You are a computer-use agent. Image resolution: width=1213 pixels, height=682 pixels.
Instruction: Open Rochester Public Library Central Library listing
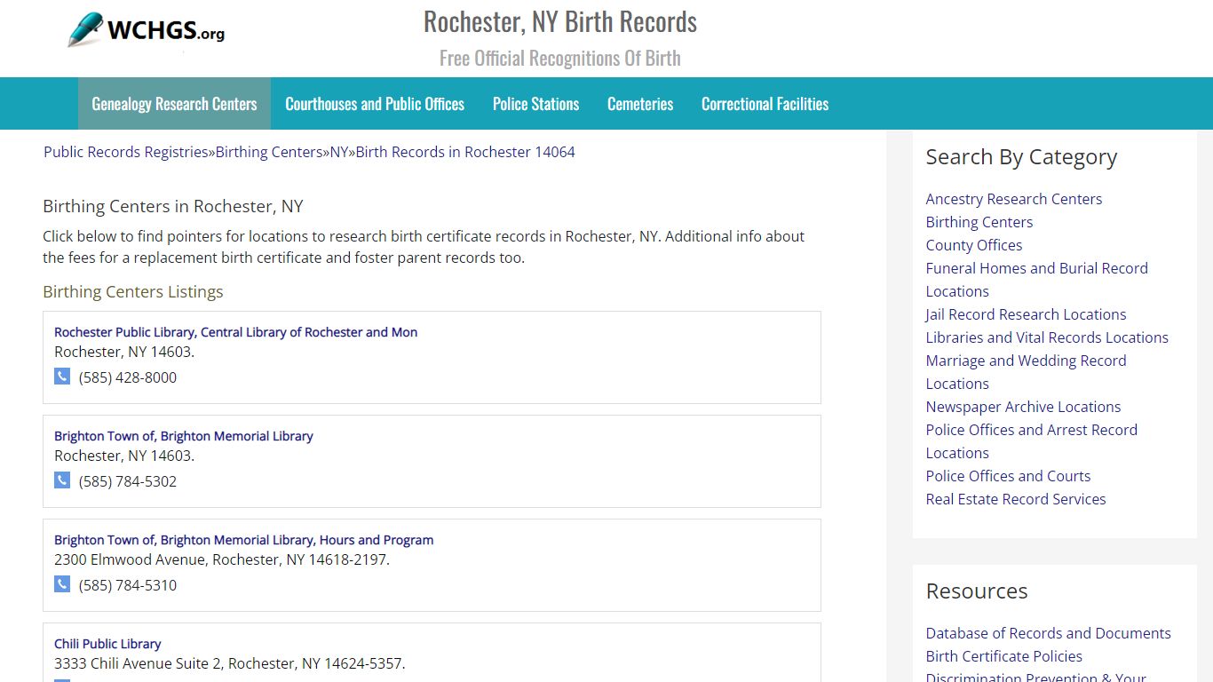pyautogui.click(x=235, y=332)
